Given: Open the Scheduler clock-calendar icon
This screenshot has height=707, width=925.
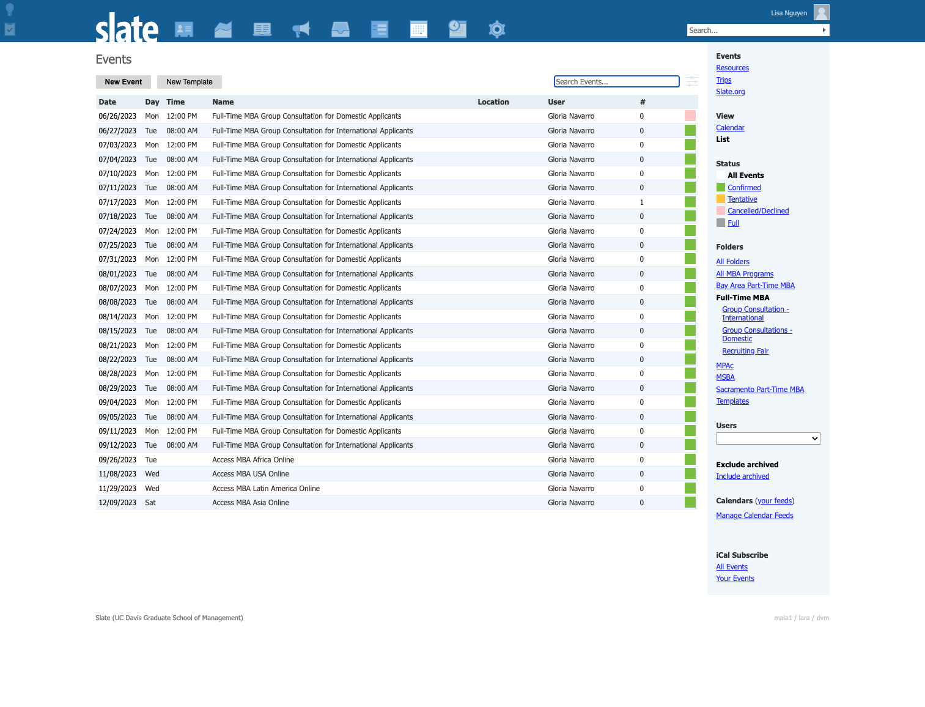Looking at the screenshot, I should click(x=458, y=29).
